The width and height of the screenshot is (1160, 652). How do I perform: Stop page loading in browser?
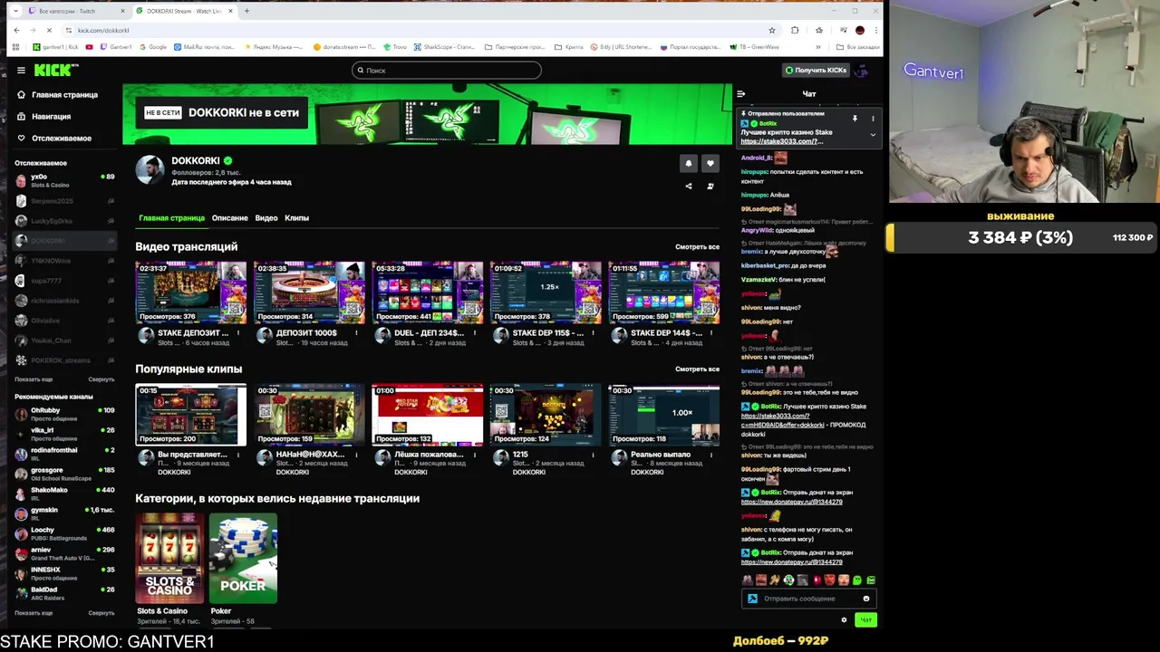[x=49, y=30]
